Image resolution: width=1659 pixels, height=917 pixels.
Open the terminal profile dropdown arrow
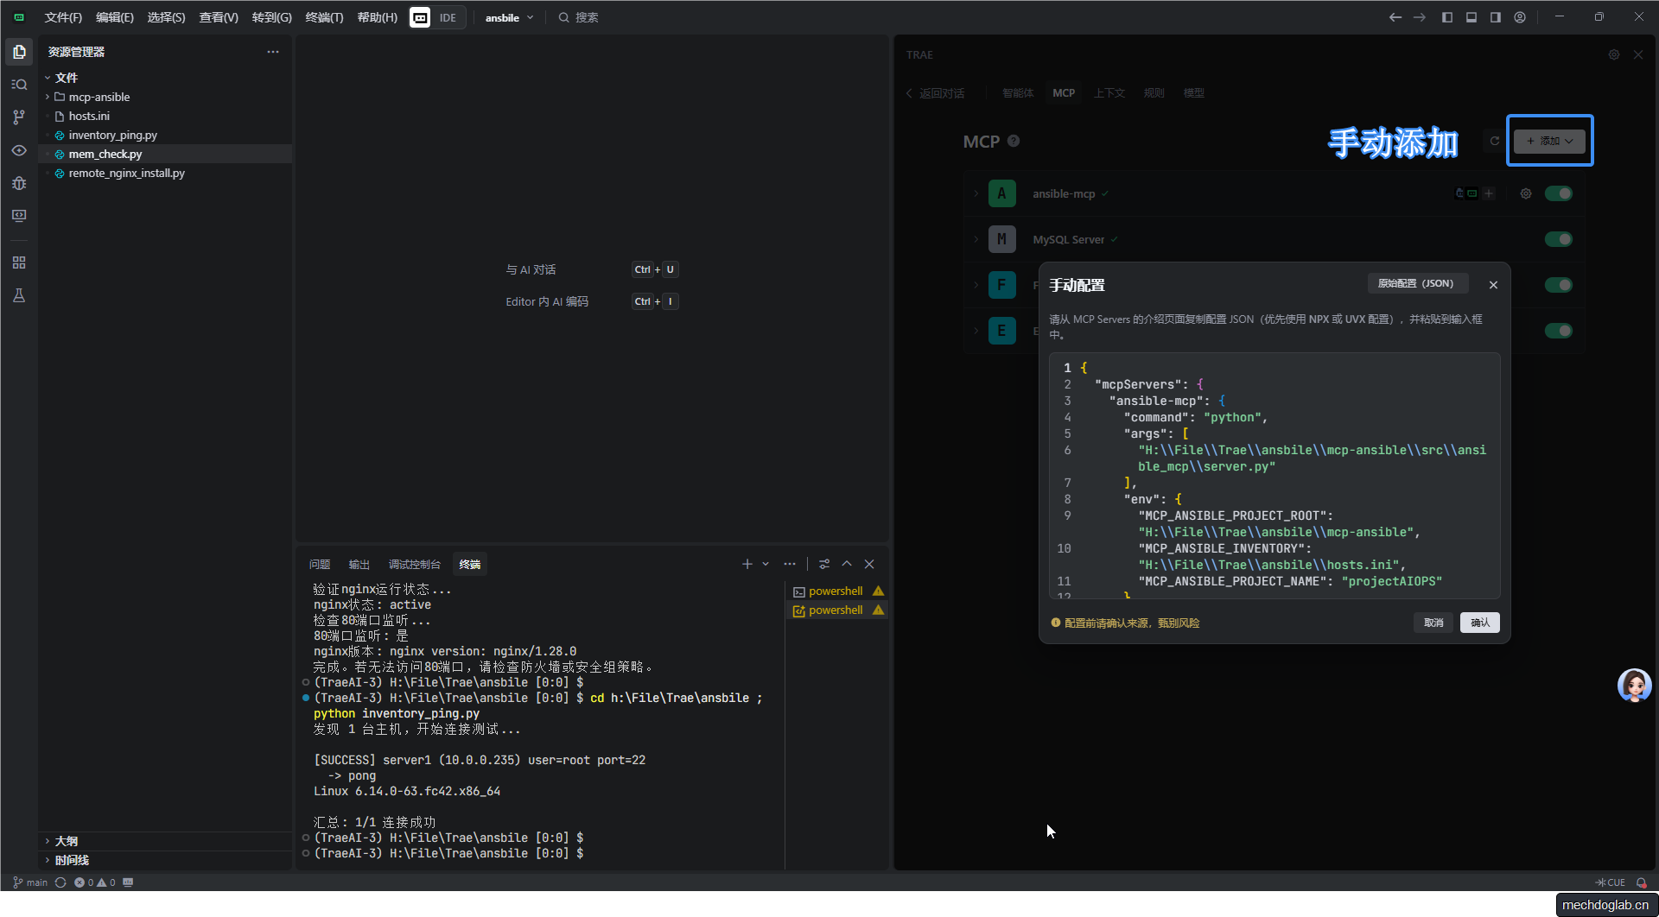click(x=764, y=564)
